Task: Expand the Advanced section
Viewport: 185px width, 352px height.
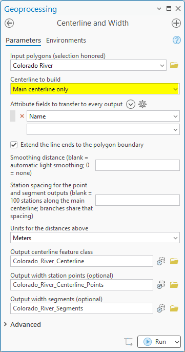Action: [x=6, y=324]
